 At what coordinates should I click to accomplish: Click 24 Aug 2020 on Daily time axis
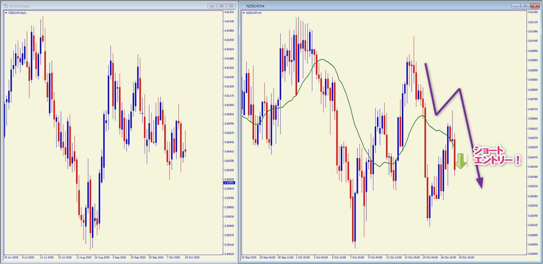tap(102, 257)
